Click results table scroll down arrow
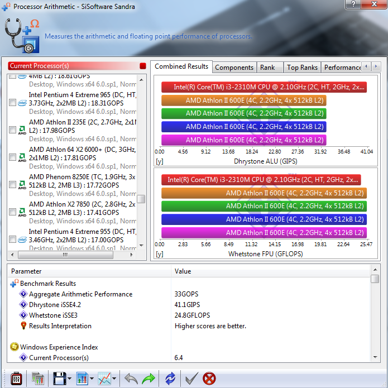The height and width of the screenshot is (388, 388). point(375,357)
